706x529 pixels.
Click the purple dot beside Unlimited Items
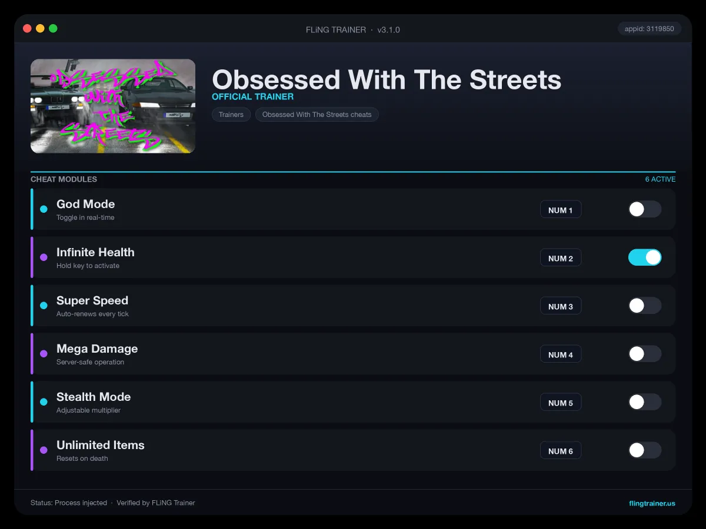[44, 450]
